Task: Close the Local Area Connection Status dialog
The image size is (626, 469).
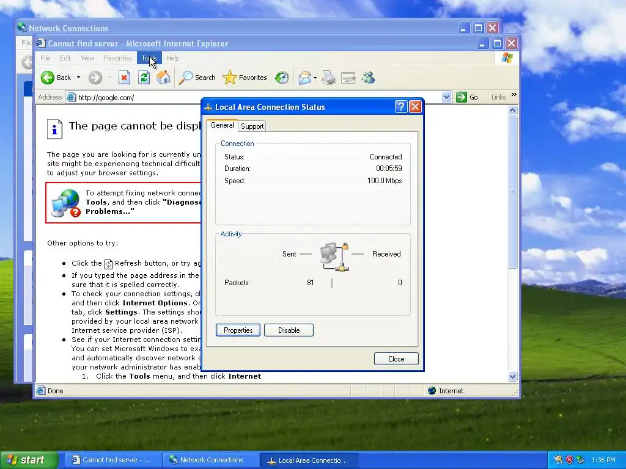Action: click(x=415, y=106)
